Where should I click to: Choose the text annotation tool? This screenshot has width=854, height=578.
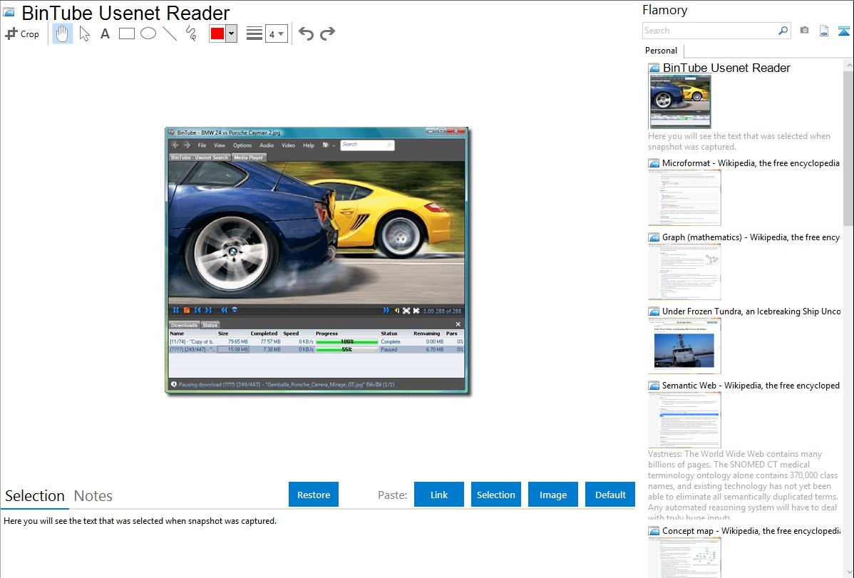click(105, 33)
